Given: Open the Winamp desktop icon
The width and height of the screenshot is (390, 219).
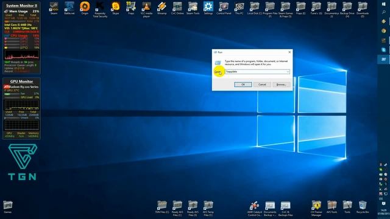Looking at the screenshot, I should point(161,8).
